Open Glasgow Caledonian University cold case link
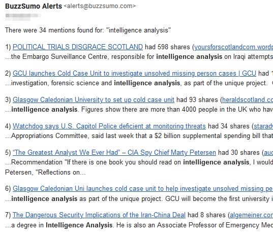 [94, 100]
